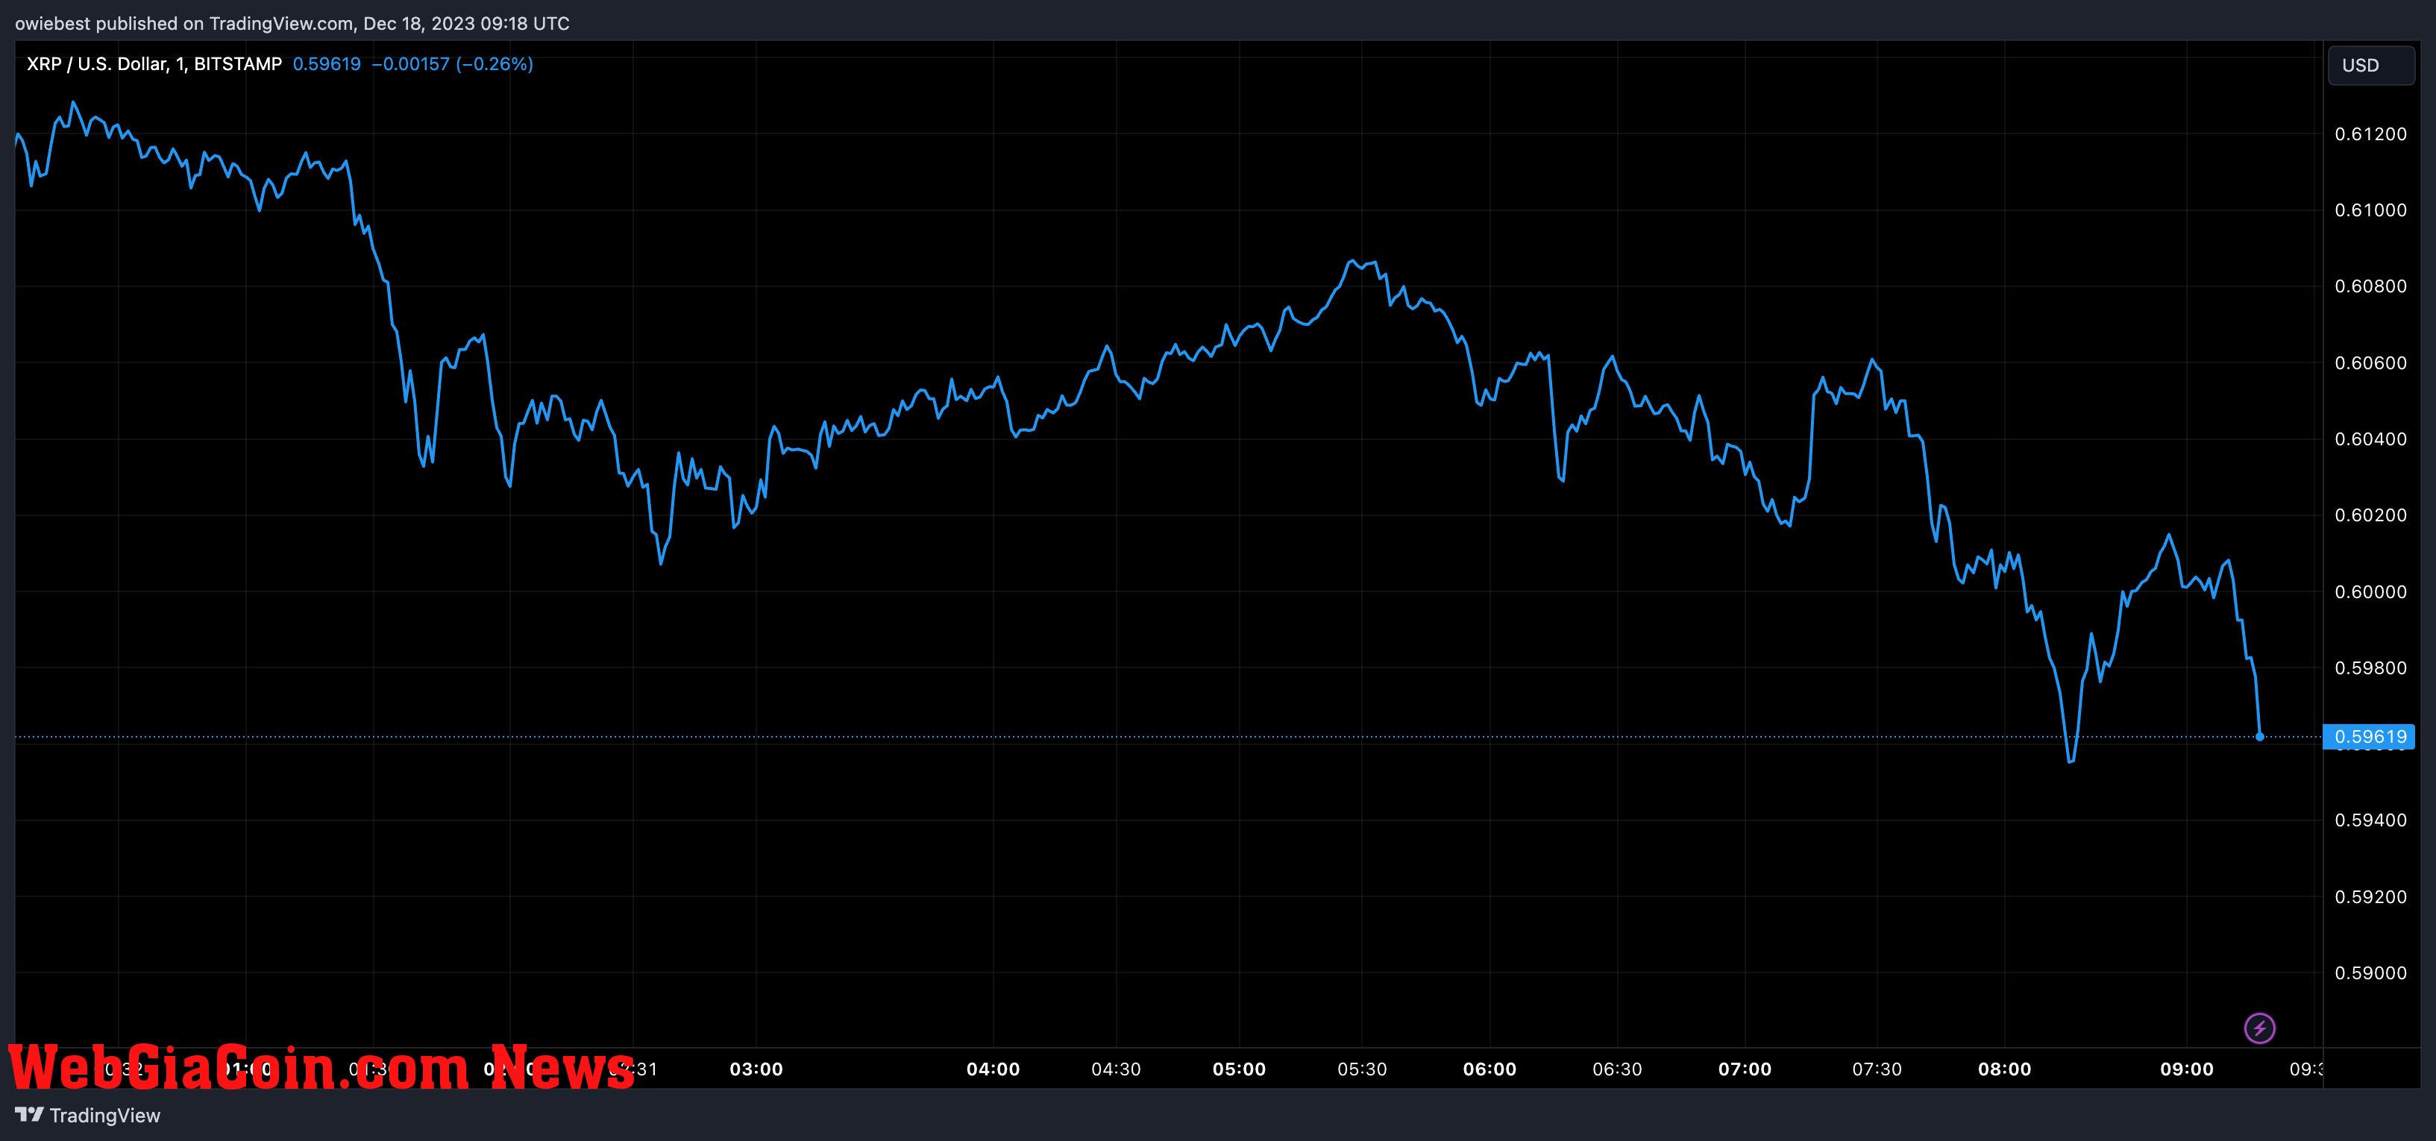Click the 0.59619 price value in chart header

pyautogui.click(x=326, y=63)
